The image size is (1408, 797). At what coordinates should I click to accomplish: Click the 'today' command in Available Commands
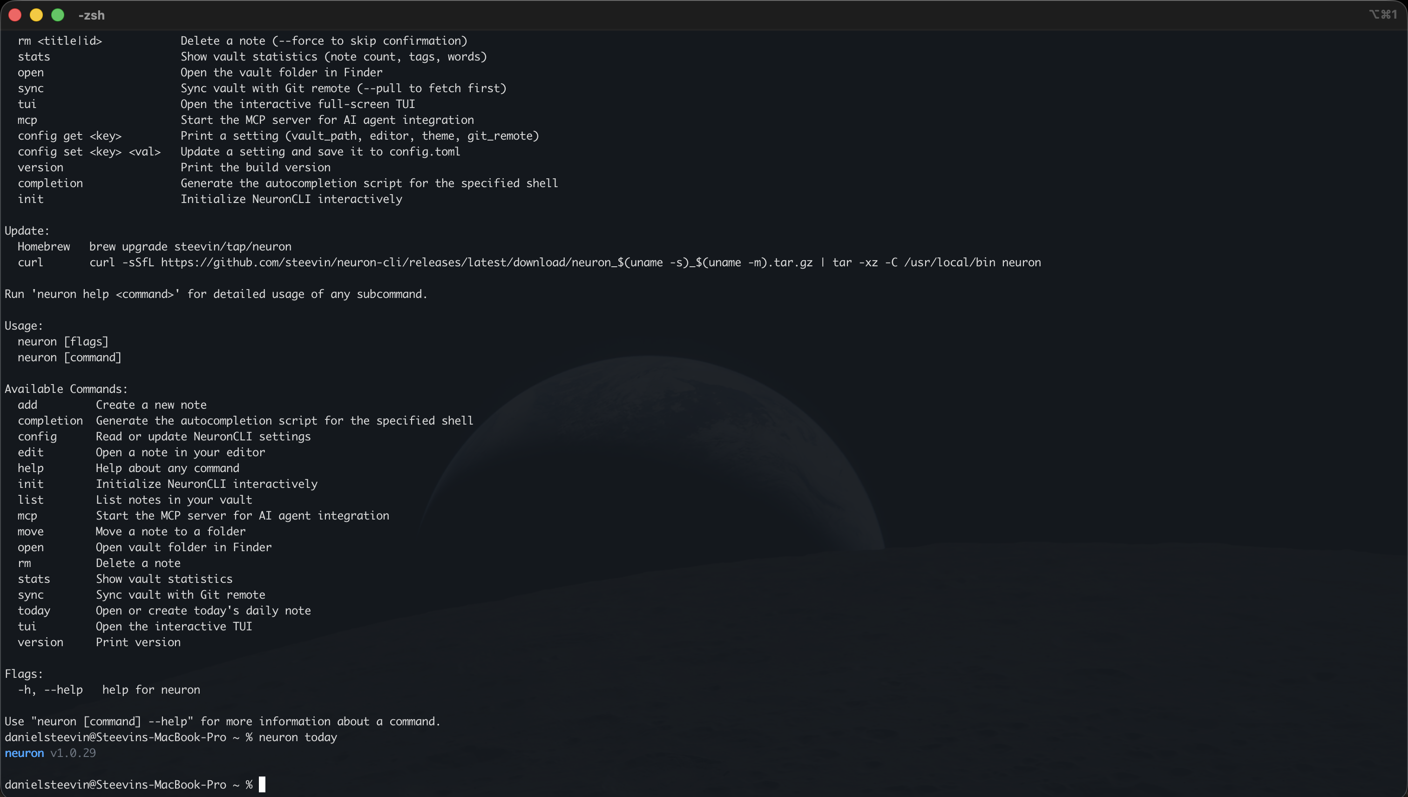[x=34, y=611]
